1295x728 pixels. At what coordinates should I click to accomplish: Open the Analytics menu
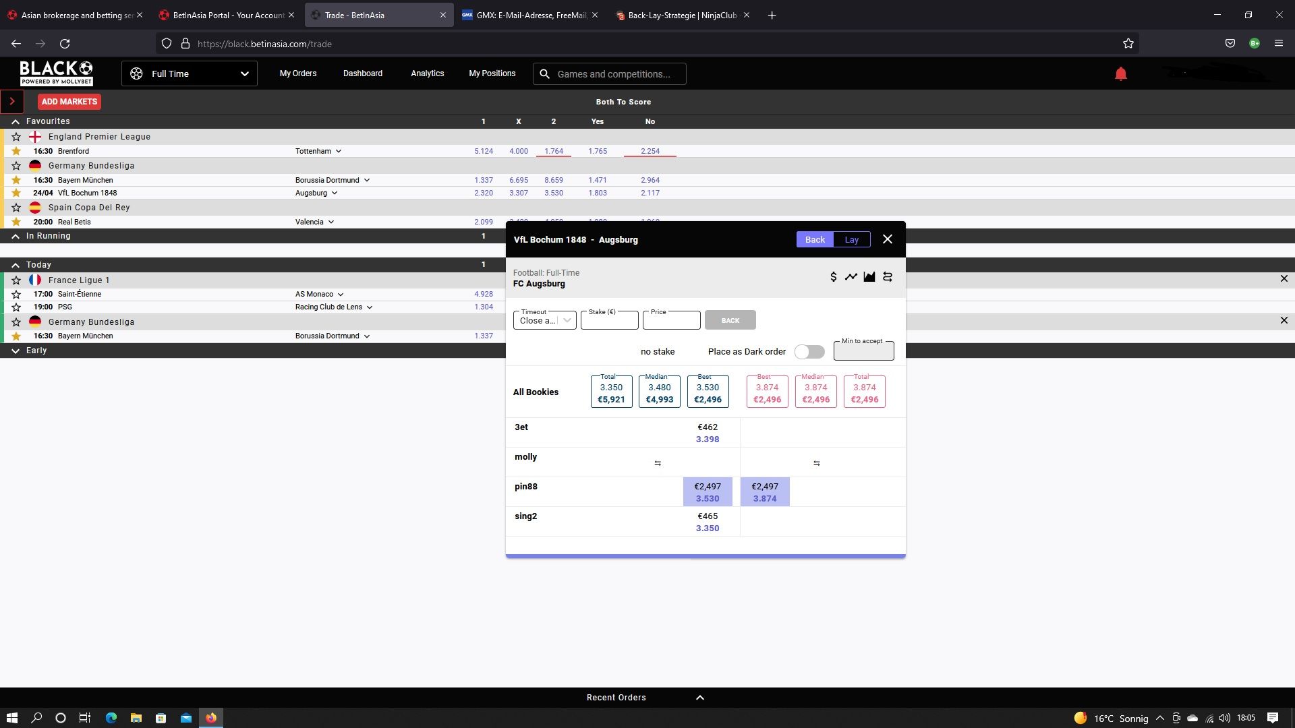(428, 73)
